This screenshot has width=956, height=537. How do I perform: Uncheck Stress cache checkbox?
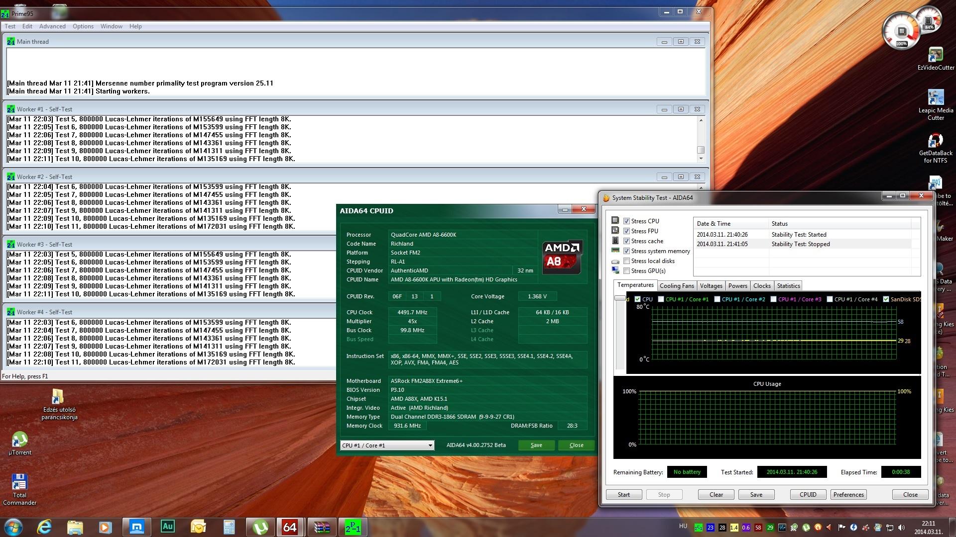click(627, 241)
